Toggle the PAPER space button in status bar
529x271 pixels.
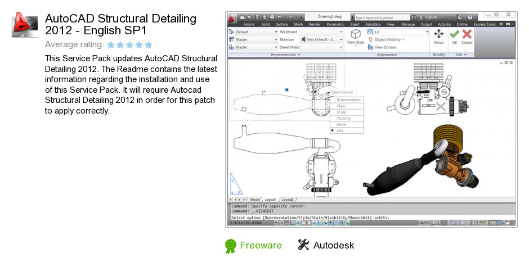424,223
